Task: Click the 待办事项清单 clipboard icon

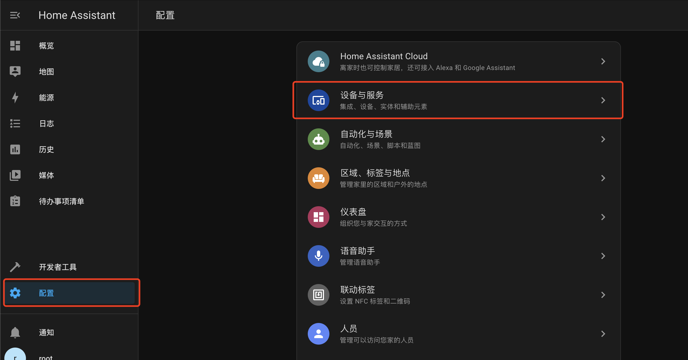Action: click(x=15, y=201)
